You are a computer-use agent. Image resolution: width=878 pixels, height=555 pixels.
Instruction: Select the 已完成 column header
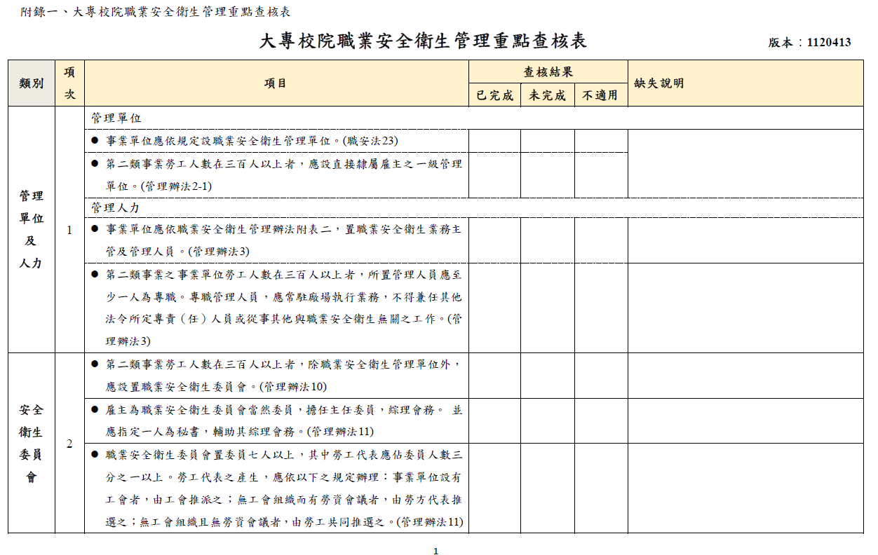click(494, 94)
